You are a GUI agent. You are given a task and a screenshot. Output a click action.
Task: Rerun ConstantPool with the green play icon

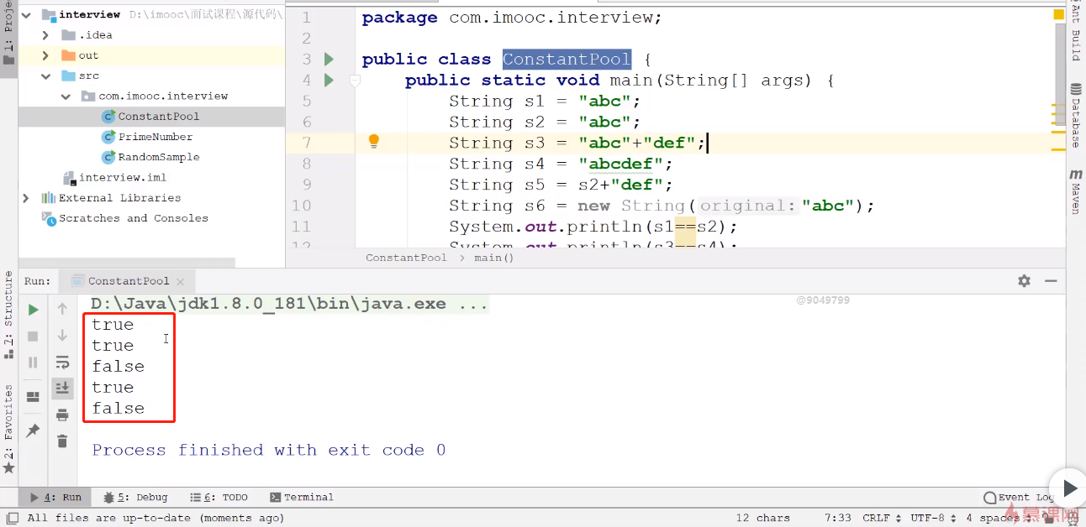click(x=34, y=310)
